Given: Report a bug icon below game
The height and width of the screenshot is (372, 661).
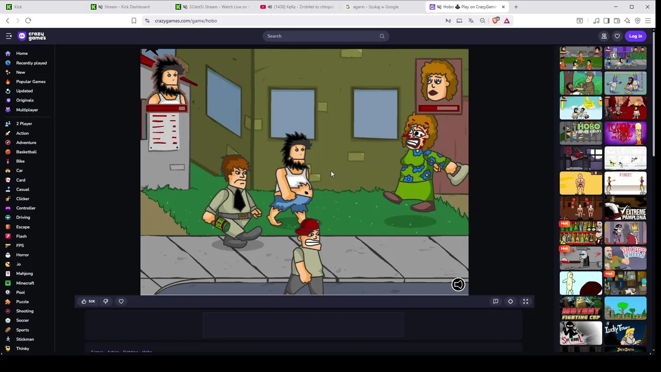Looking at the screenshot, I should pyautogui.click(x=495, y=301).
